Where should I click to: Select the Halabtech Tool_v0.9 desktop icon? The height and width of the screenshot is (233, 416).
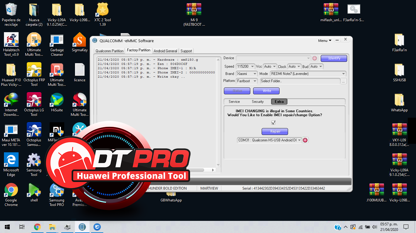coord(11,45)
